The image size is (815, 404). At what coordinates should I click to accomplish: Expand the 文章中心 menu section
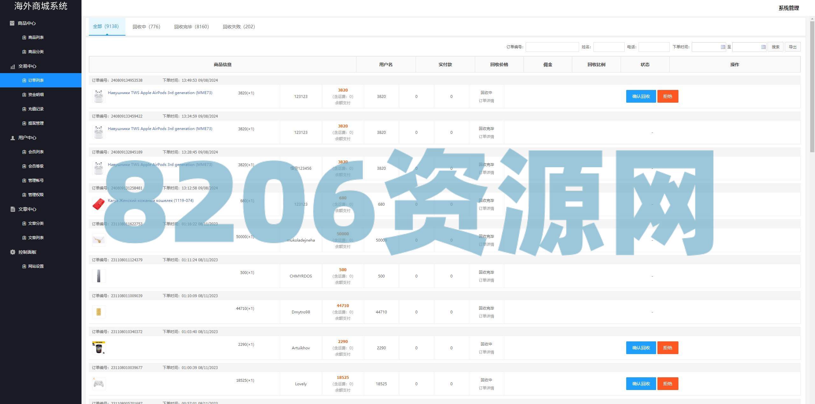[x=27, y=209]
